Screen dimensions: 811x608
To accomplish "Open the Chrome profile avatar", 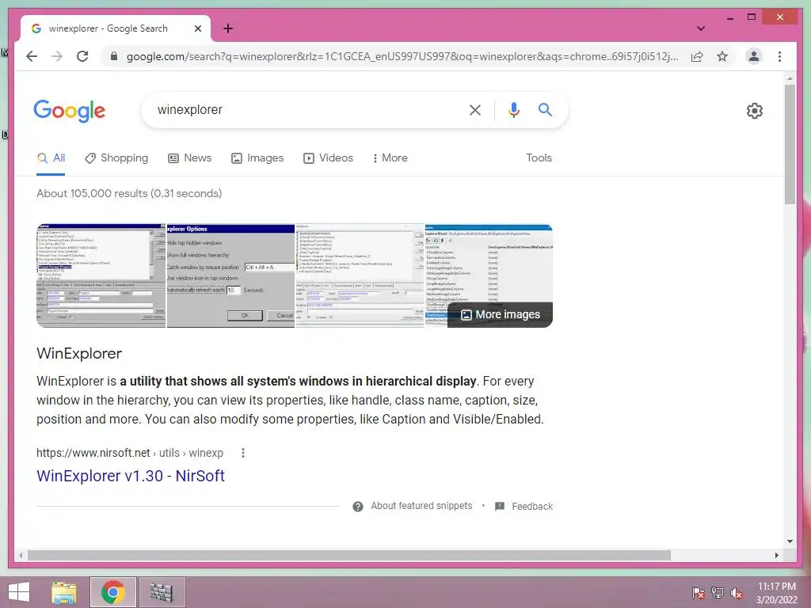I will pyautogui.click(x=754, y=56).
